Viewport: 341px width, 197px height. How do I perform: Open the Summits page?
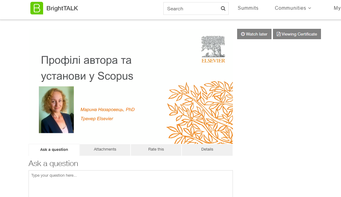248,8
